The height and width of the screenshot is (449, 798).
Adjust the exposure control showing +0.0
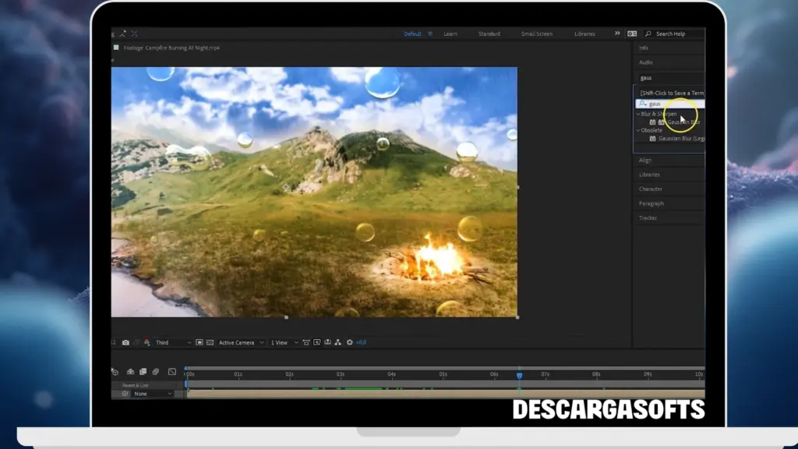[361, 341]
